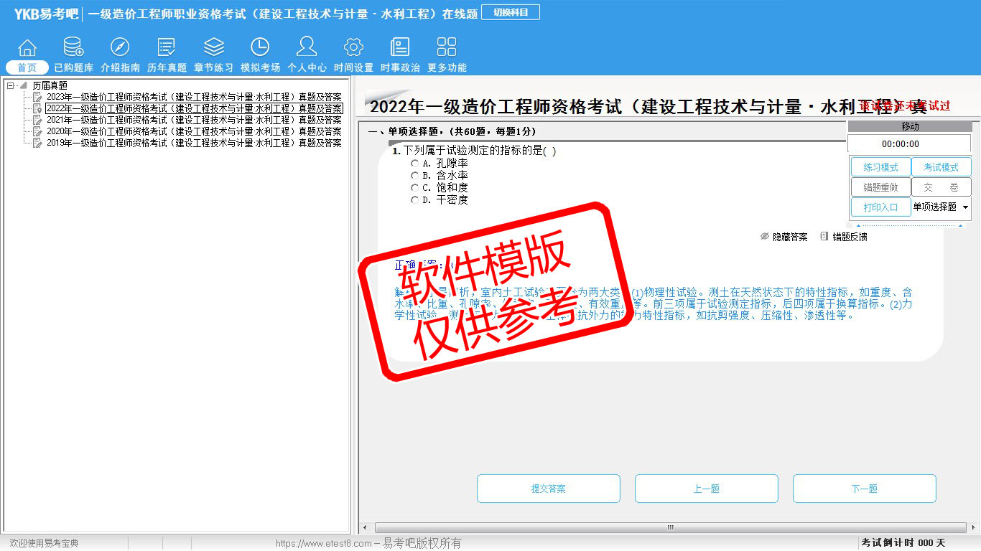Screen dimensions: 981x551
Task: Open the 介绍指南 compass icon
Action: [120, 48]
